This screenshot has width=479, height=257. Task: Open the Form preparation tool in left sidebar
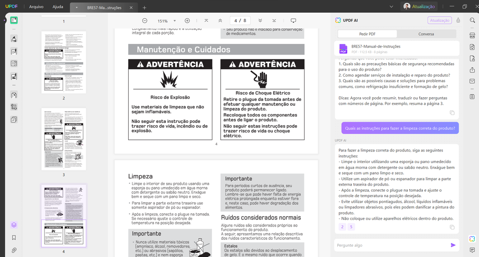point(14,64)
